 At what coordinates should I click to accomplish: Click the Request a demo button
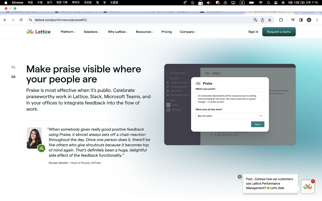[279, 32]
